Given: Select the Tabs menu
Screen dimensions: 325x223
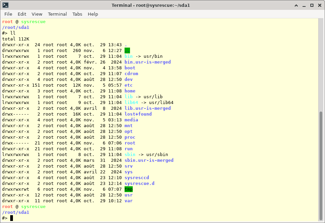Looking at the screenshot, I should pyautogui.click(x=77, y=14).
